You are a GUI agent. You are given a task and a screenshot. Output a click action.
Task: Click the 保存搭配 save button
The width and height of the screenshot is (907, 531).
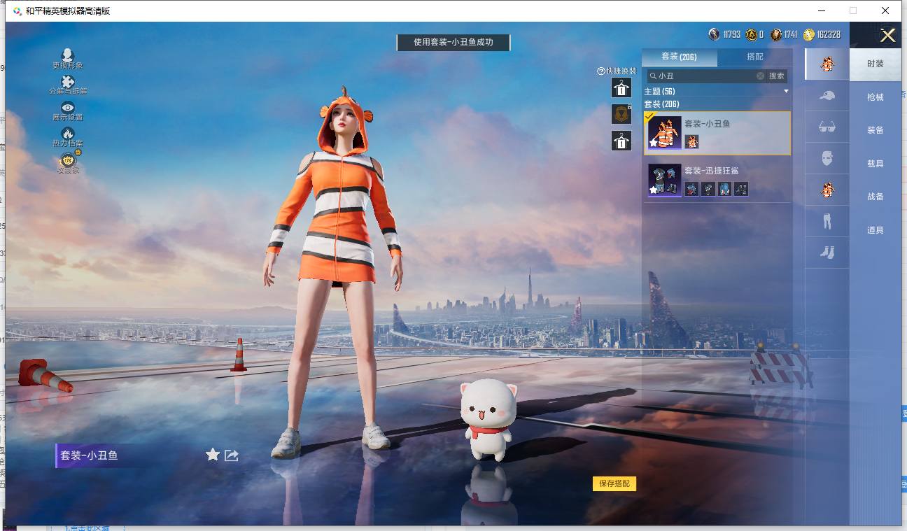click(614, 483)
